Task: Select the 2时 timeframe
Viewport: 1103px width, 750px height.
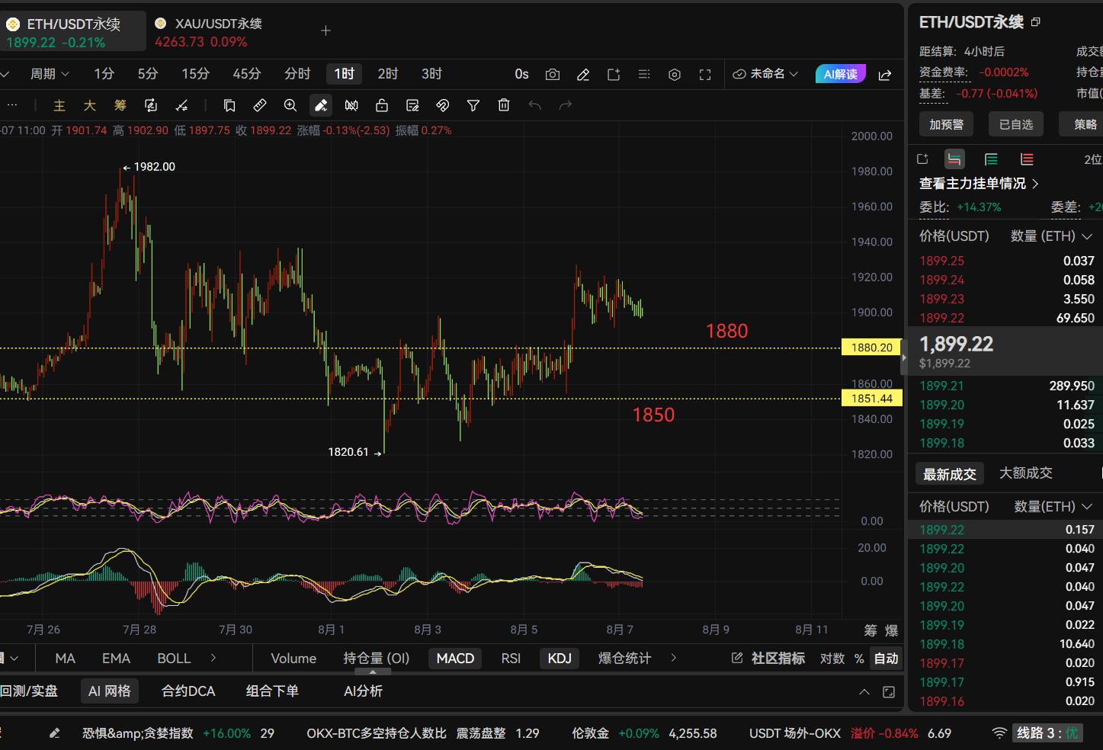Action: click(388, 74)
